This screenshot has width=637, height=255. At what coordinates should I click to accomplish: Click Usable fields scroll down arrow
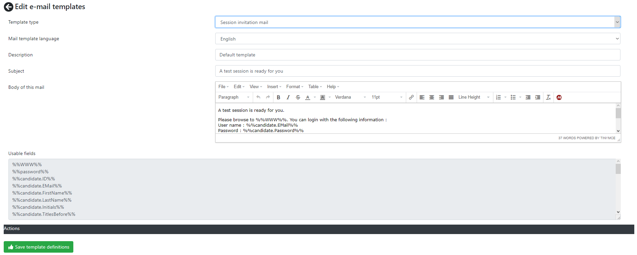click(x=618, y=212)
